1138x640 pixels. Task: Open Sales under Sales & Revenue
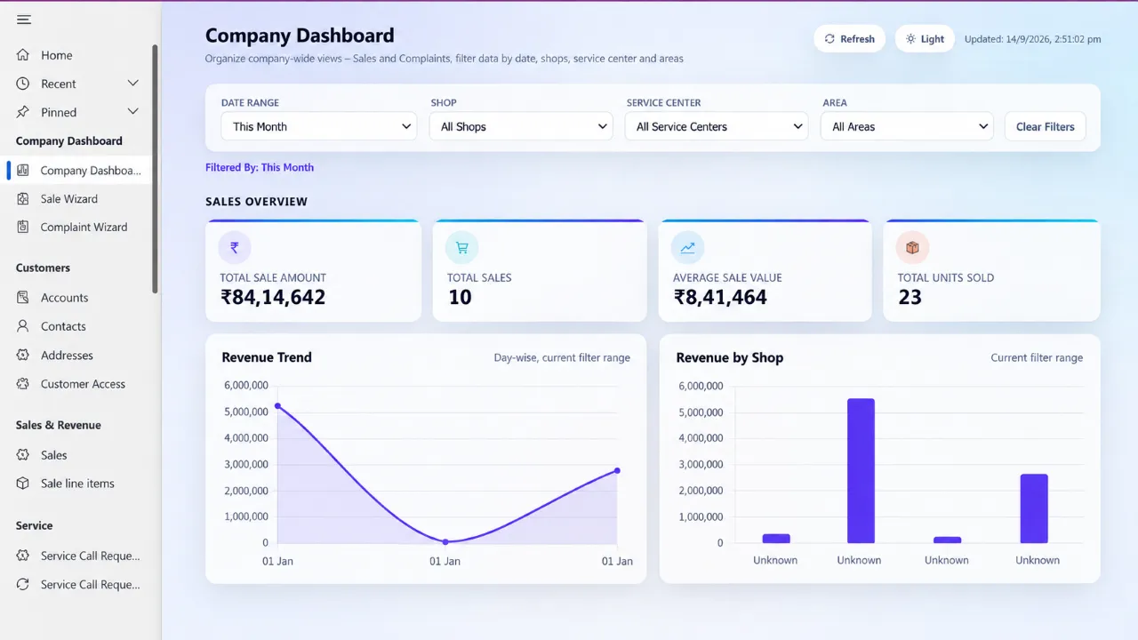click(77, 454)
